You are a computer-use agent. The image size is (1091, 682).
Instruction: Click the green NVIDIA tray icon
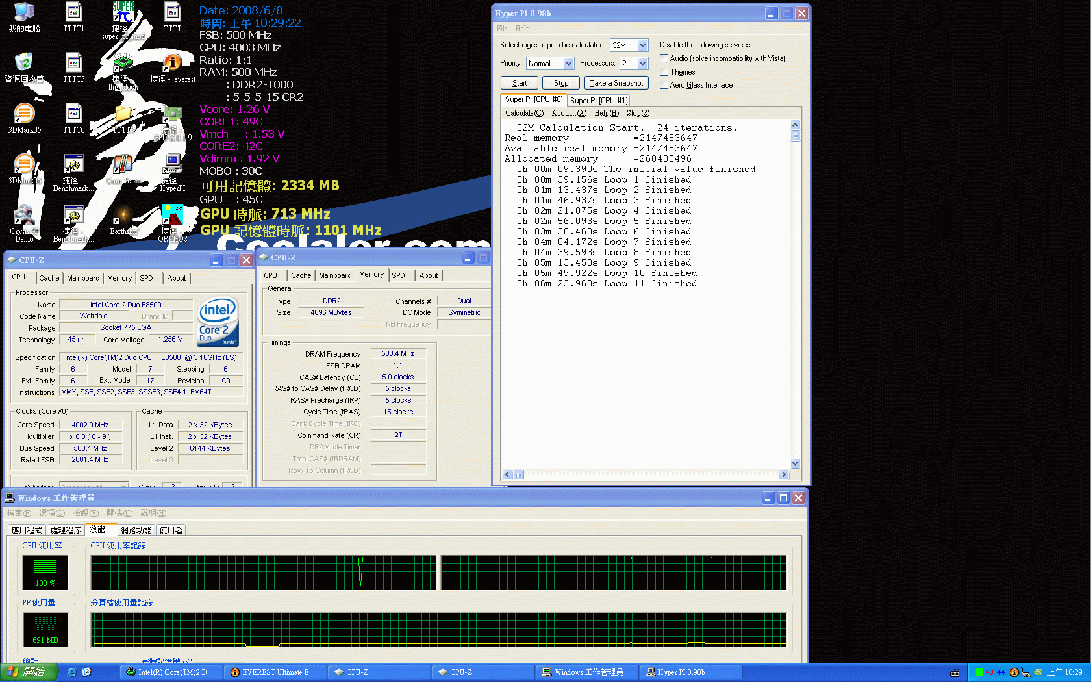(x=1038, y=672)
